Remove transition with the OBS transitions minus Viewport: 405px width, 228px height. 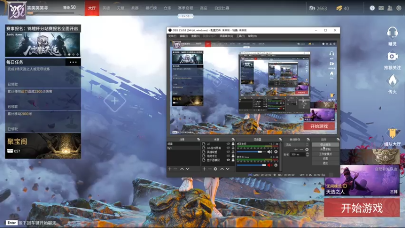(301, 149)
